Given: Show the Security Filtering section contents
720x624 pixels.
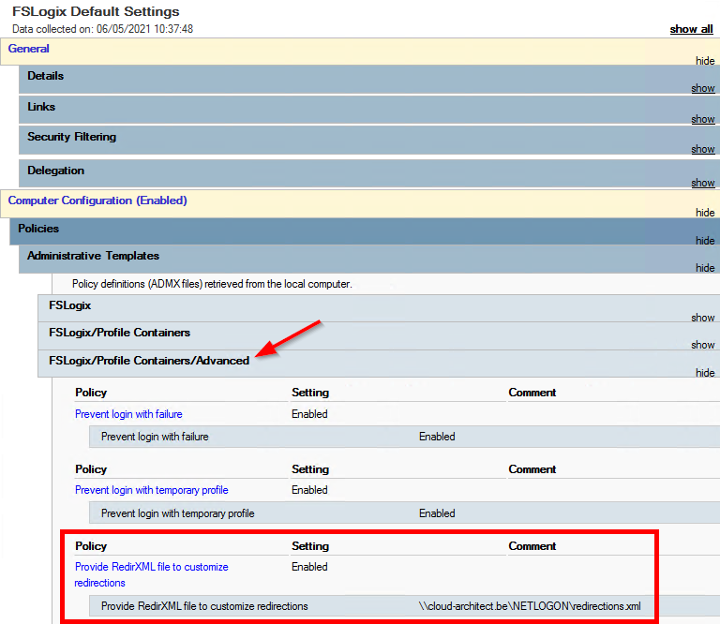Looking at the screenshot, I should point(702,149).
